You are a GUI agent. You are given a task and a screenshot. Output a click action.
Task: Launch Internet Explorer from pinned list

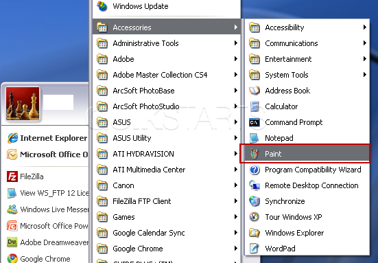pyautogui.click(x=47, y=138)
